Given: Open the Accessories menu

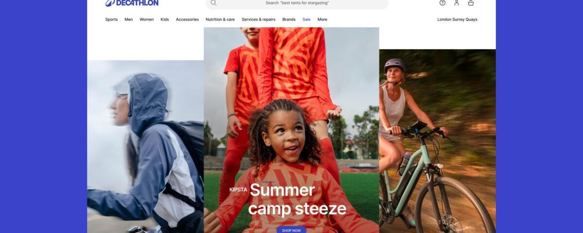Looking at the screenshot, I should (187, 19).
